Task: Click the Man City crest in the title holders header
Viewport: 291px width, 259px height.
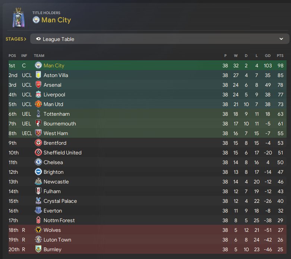Action: [36, 20]
